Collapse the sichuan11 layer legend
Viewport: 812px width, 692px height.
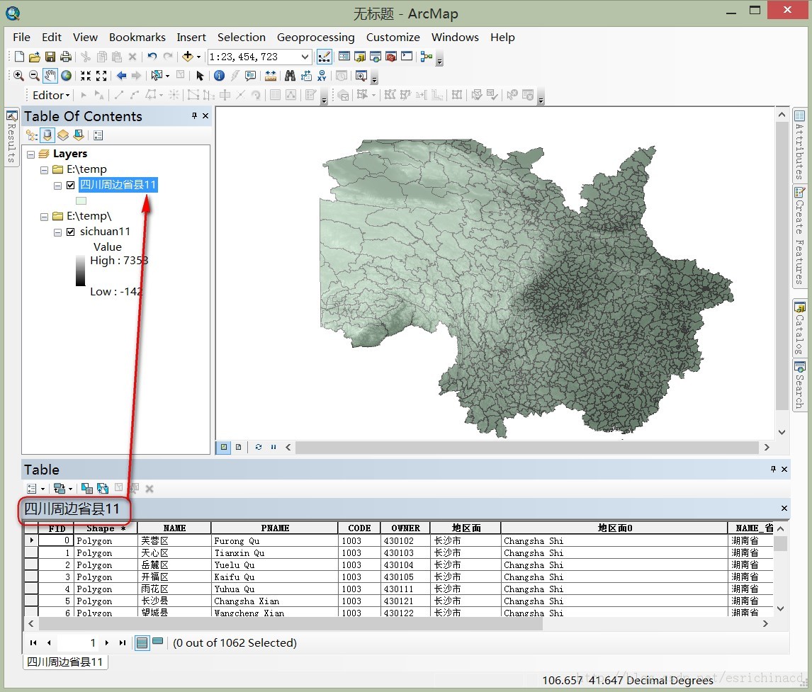[57, 232]
